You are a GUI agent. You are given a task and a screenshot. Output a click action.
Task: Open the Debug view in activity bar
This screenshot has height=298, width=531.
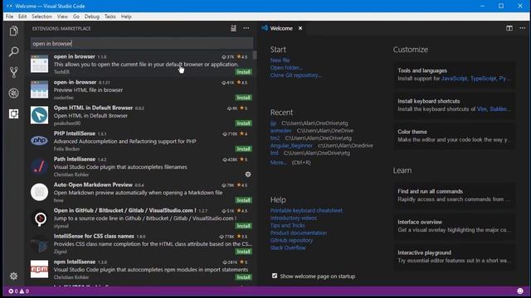[x=13, y=93]
